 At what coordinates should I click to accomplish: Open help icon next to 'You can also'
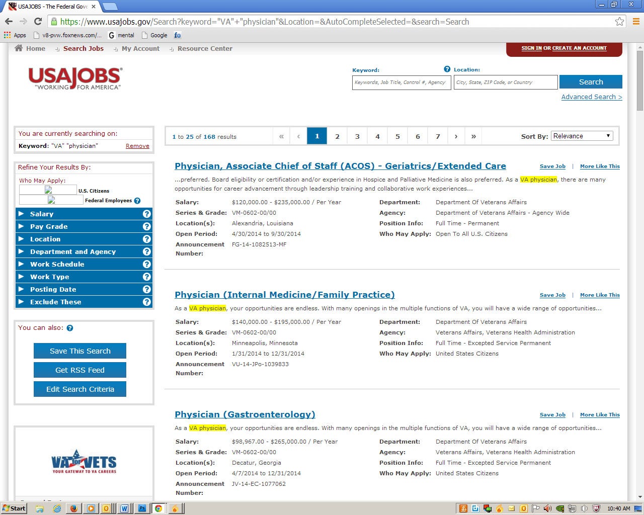click(x=70, y=328)
